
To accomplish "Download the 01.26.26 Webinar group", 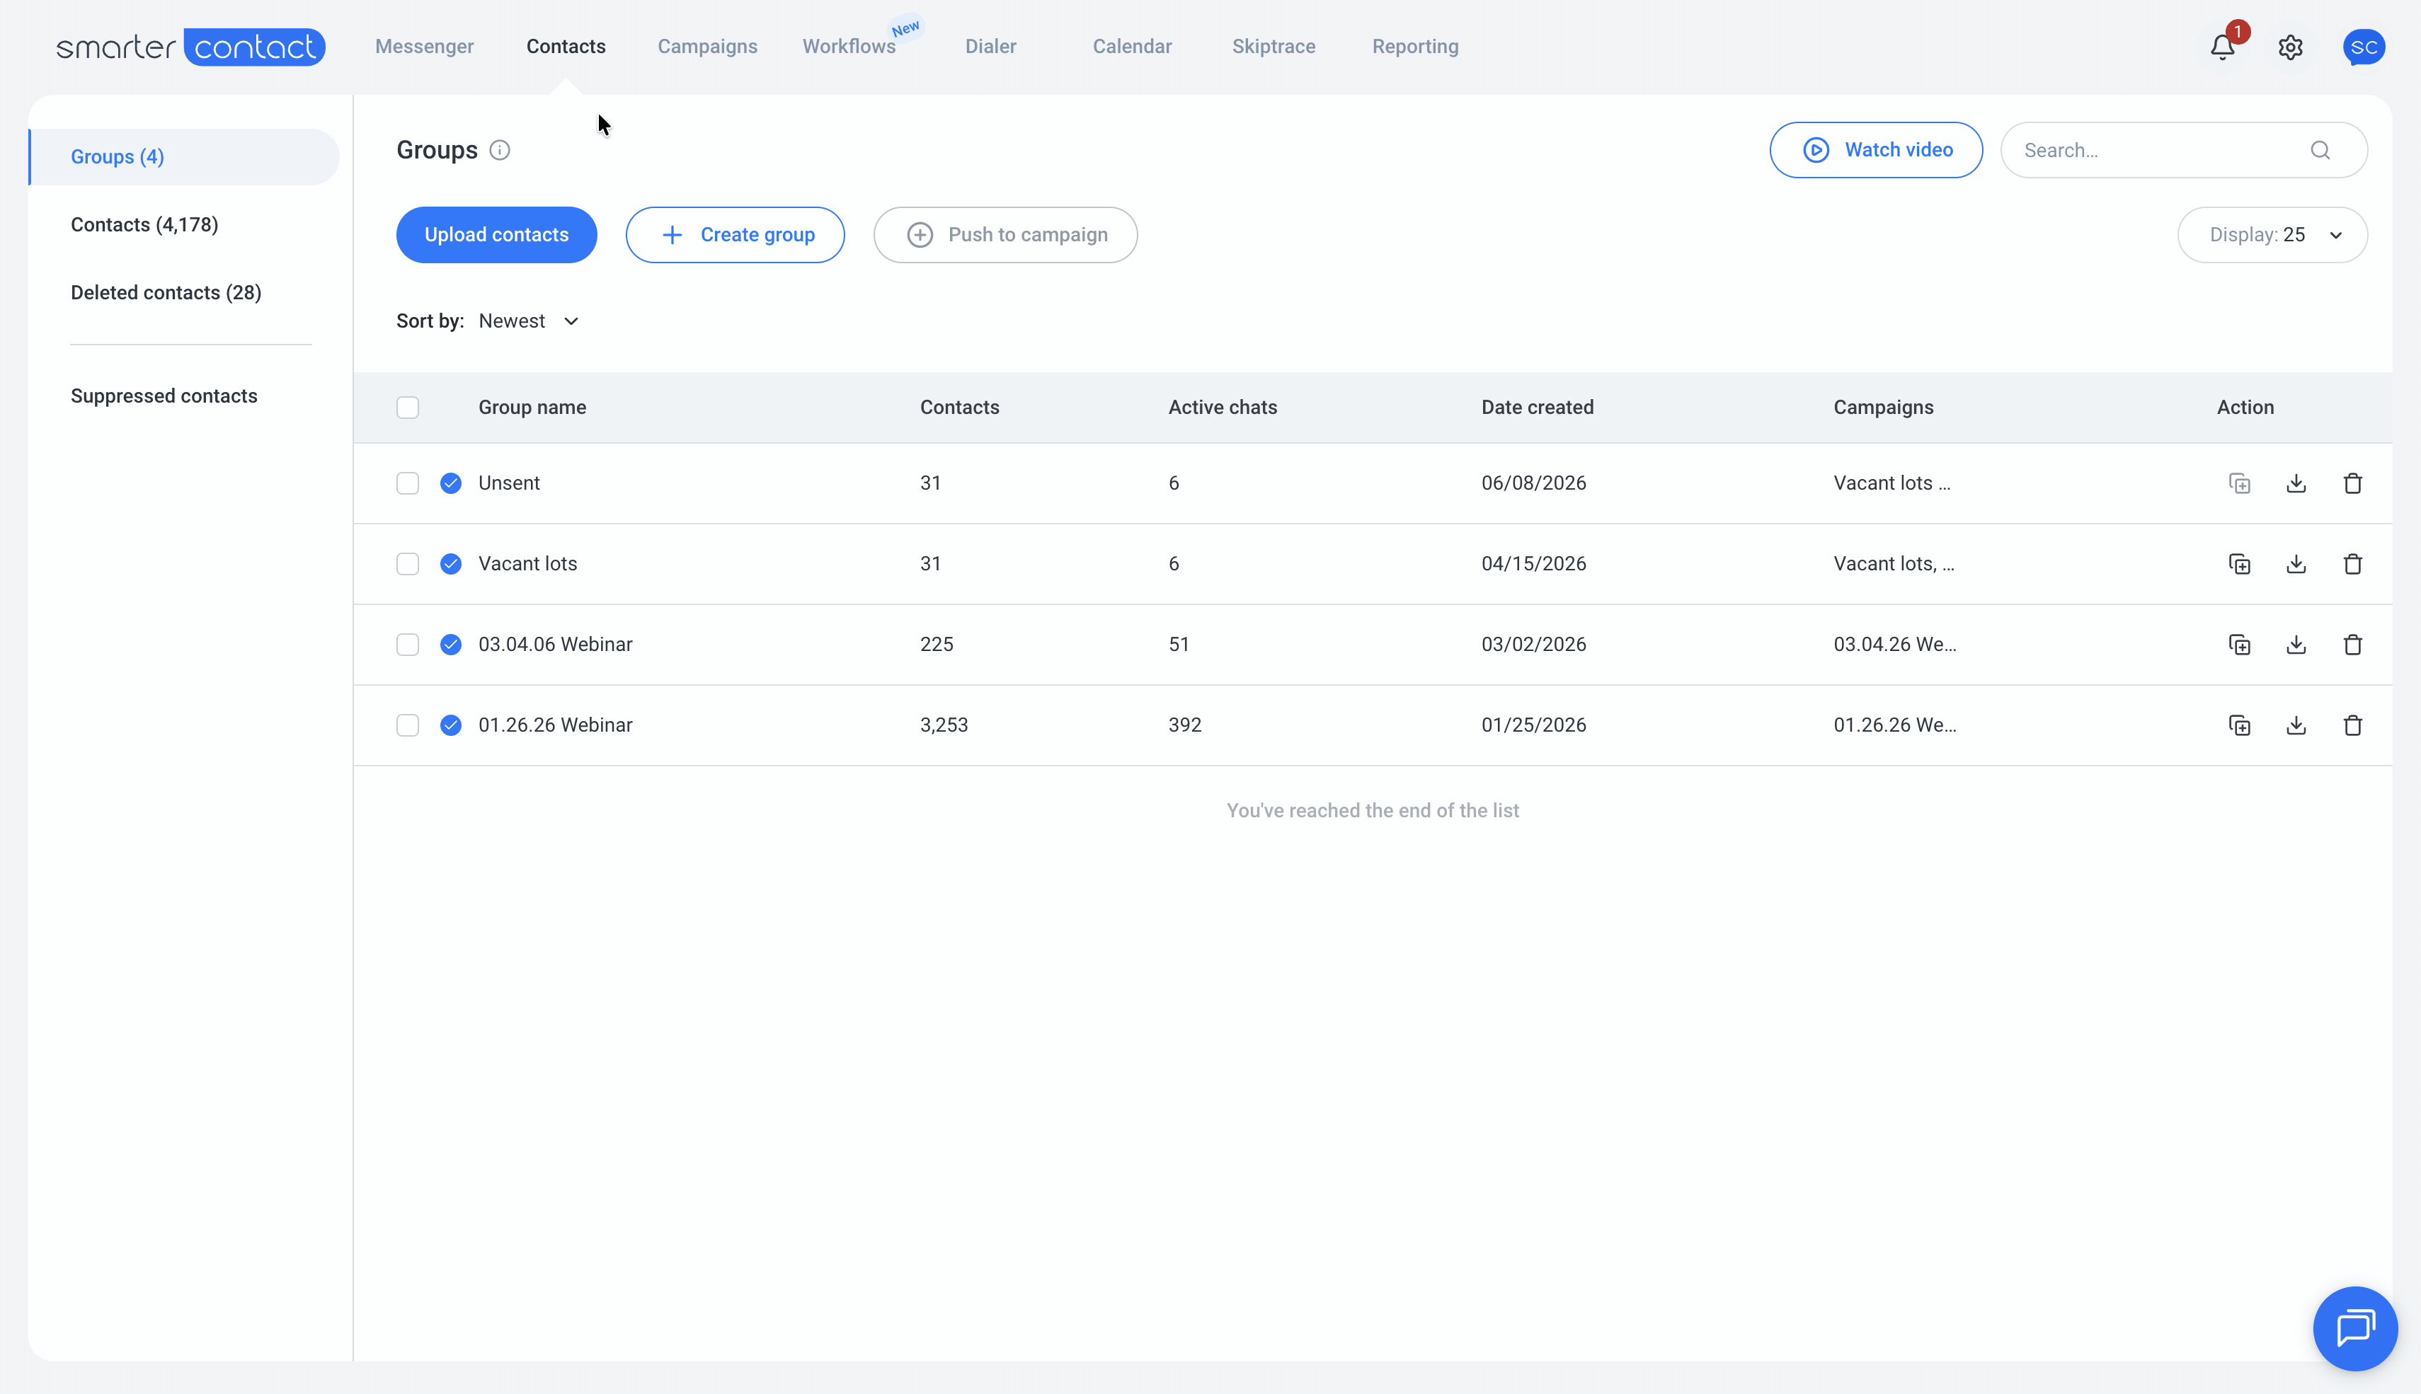I will (2296, 725).
